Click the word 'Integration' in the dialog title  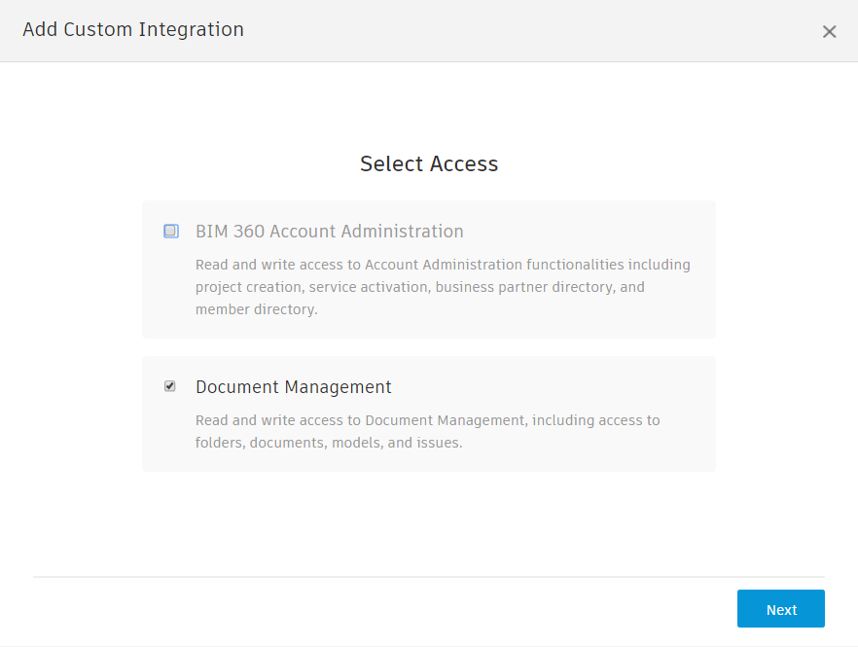[191, 29]
